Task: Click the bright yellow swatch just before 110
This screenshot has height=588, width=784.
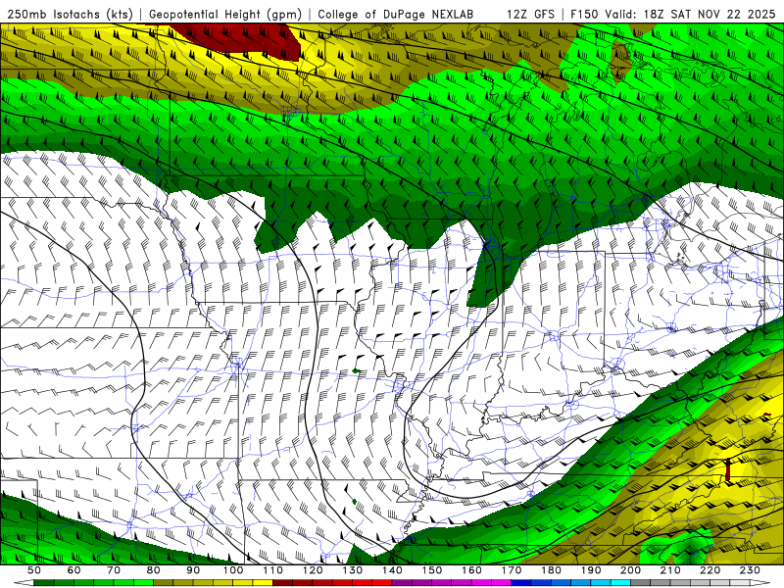Action: pyautogui.click(x=263, y=583)
